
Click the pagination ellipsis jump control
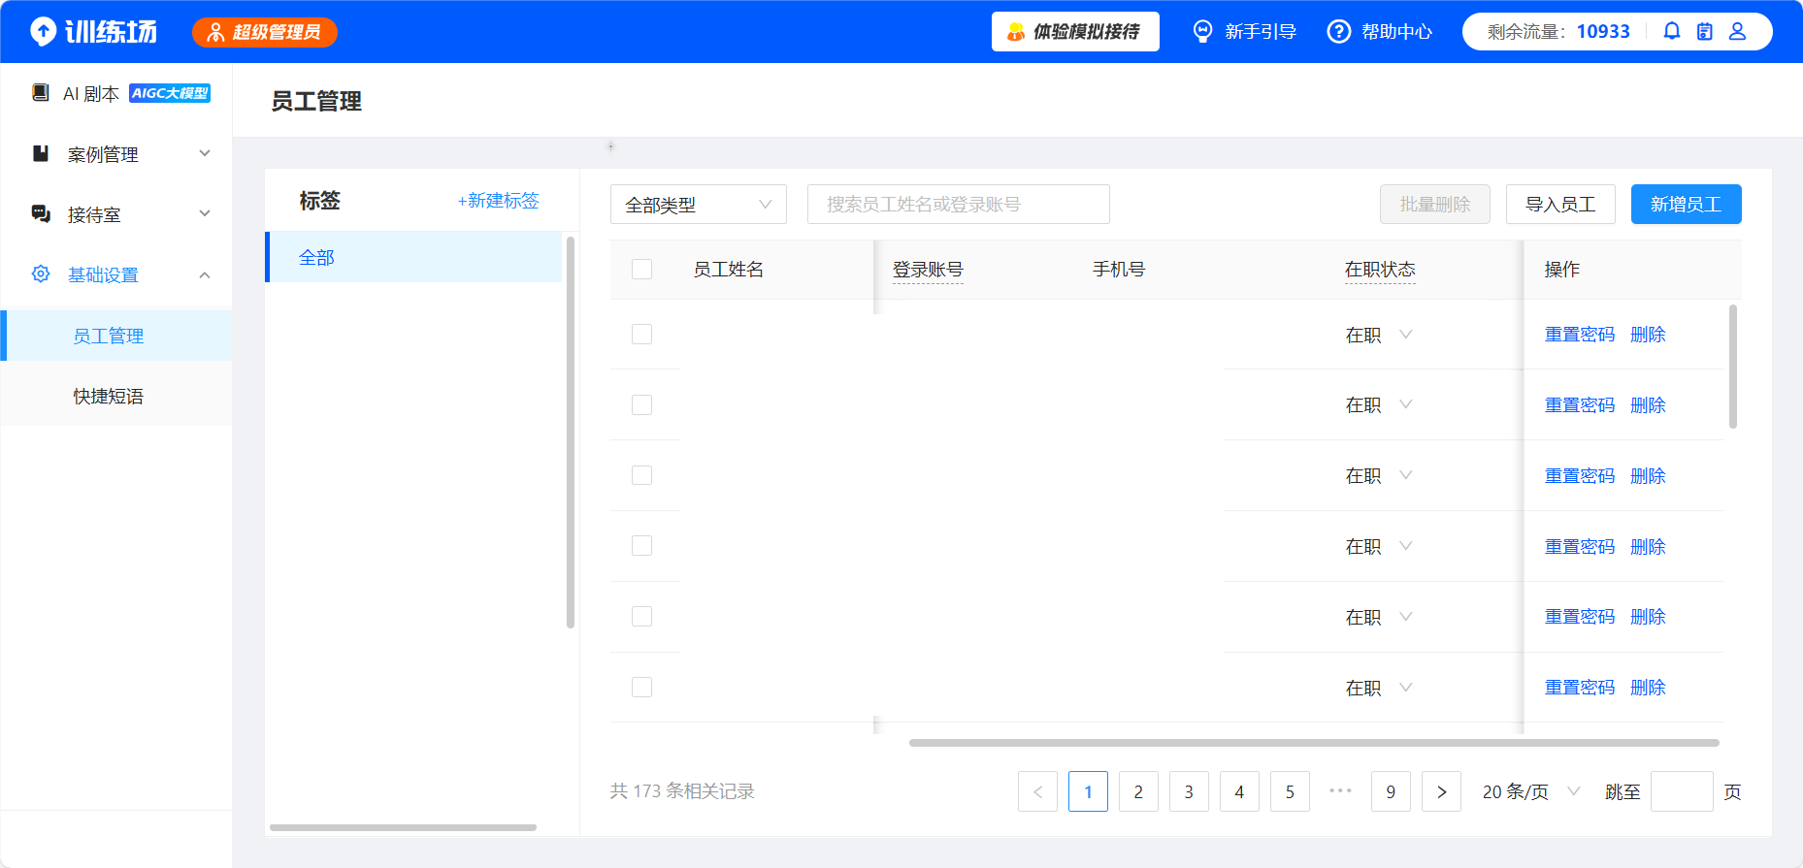1340,790
